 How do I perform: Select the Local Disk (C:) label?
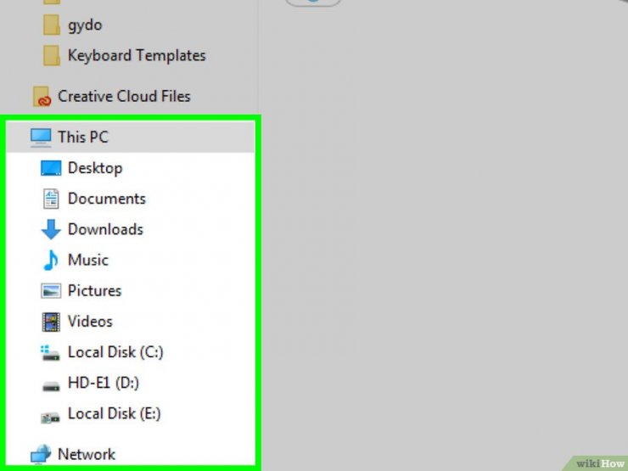click(x=115, y=352)
